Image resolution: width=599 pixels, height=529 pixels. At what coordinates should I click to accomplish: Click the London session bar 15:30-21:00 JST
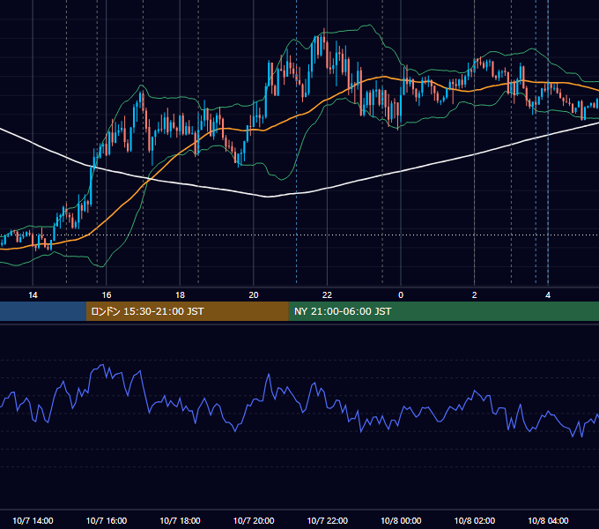click(187, 311)
